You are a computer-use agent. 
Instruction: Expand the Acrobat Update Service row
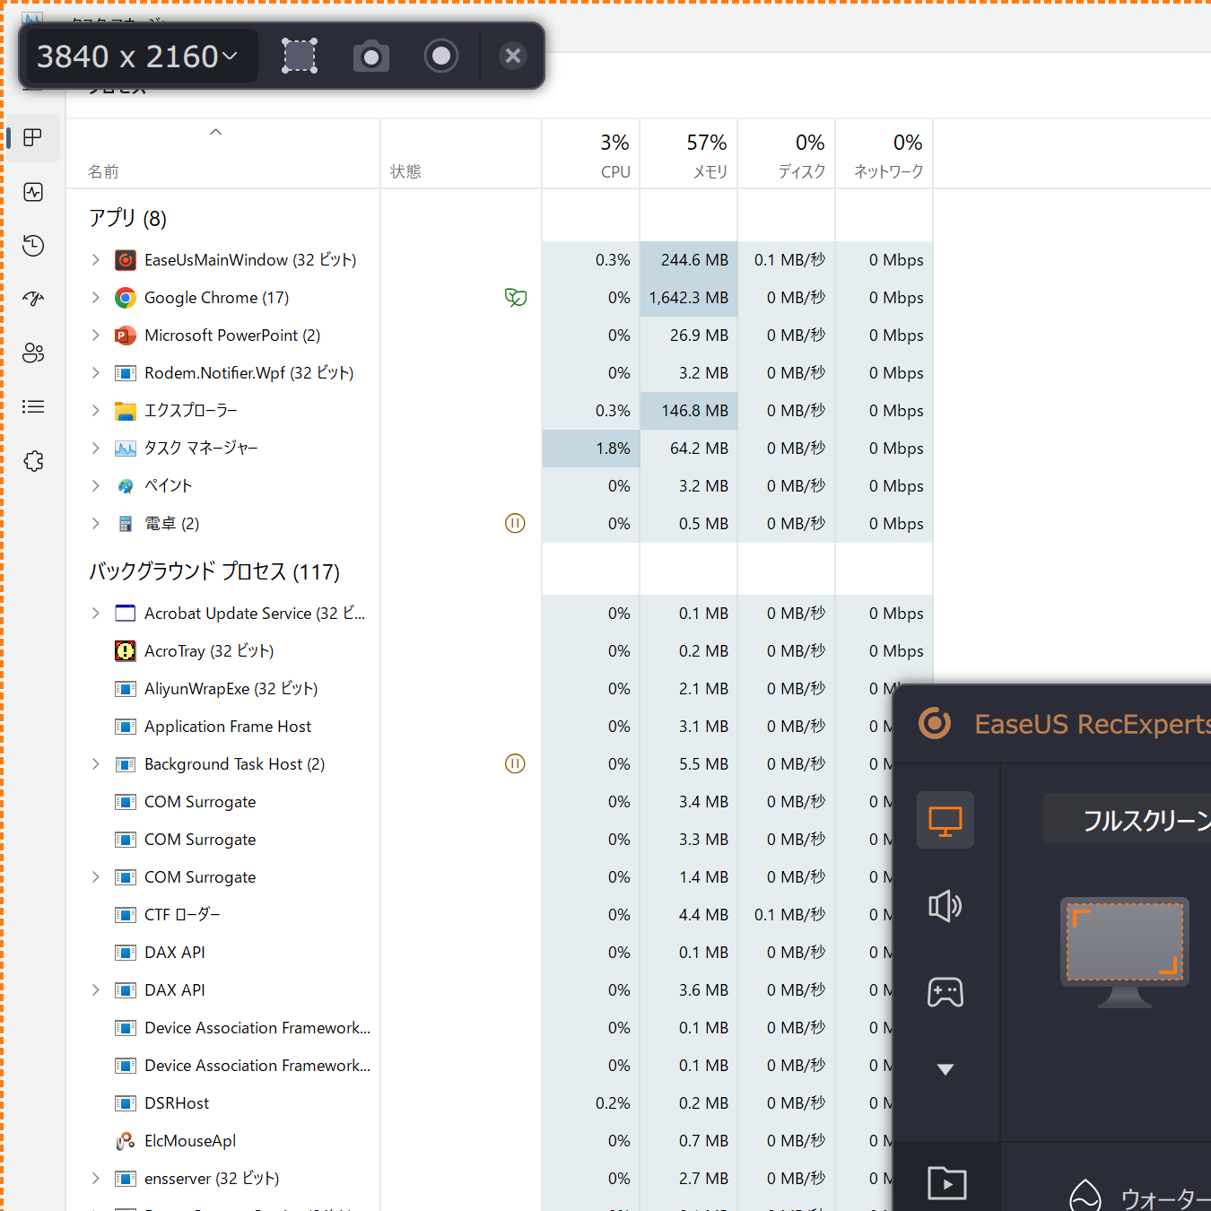tap(96, 614)
